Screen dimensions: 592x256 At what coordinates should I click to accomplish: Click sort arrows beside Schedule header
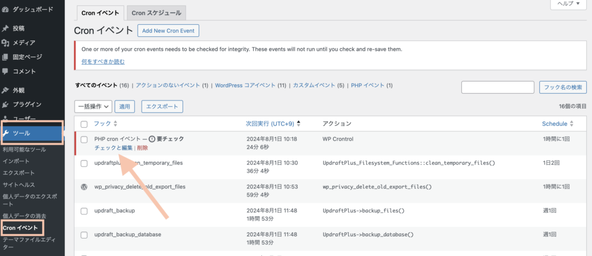tap(572, 124)
